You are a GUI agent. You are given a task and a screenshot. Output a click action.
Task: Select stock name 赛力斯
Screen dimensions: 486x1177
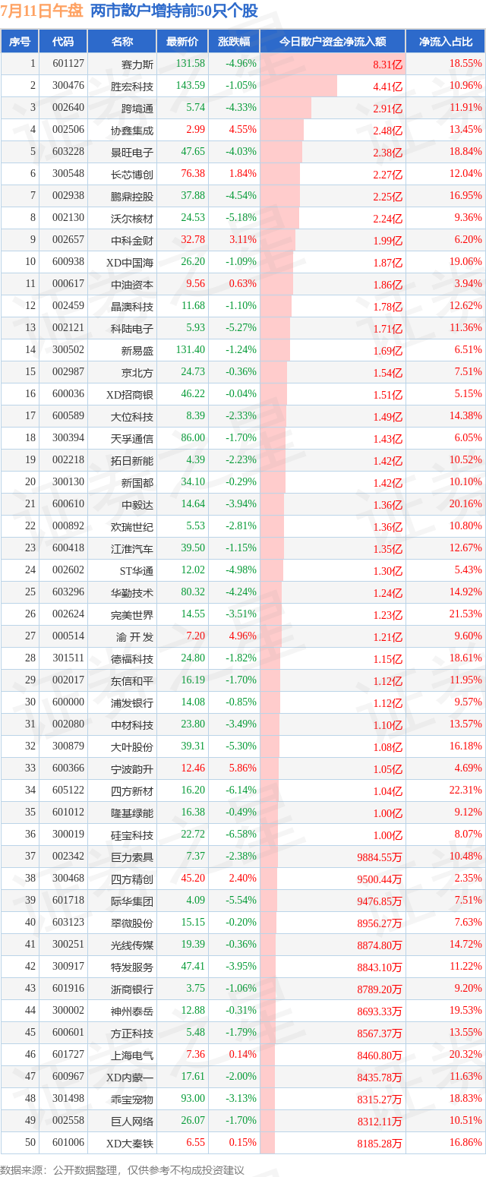coord(137,65)
